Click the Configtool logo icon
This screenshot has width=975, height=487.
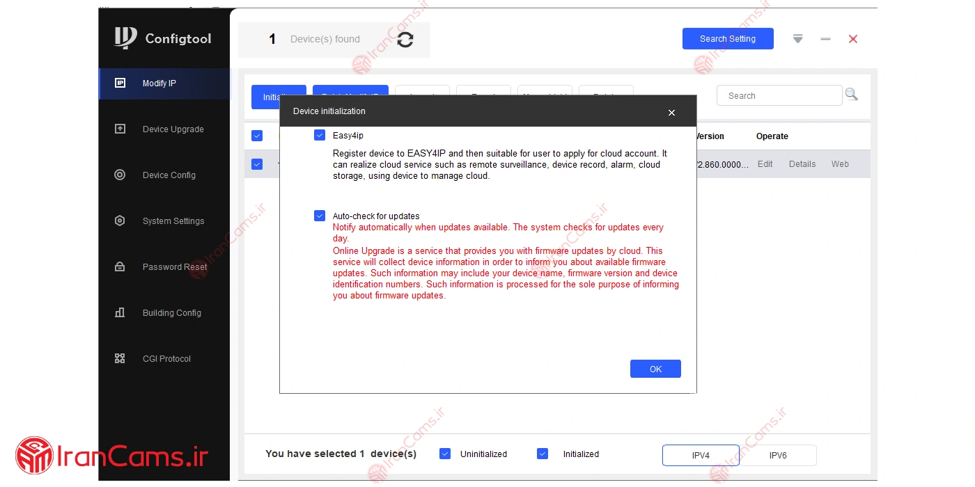pyautogui.click(x=125, y=38)
